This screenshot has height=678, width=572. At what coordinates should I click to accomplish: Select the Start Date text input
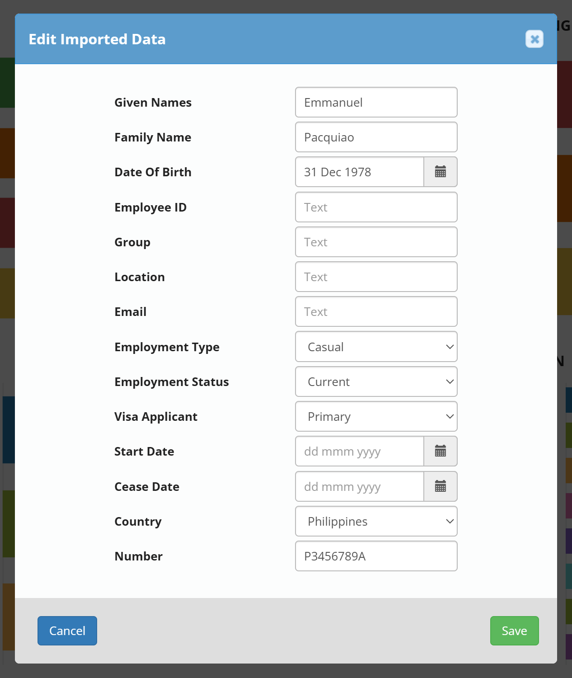[x=360, y=451]
